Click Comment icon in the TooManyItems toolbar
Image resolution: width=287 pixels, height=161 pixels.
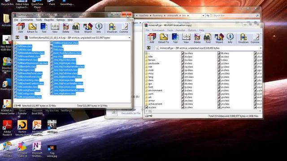pyautogui.click(x=124, y=28)
